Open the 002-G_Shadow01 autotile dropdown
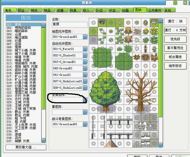The height and width of the screenshot is (157, 190). 85,55
